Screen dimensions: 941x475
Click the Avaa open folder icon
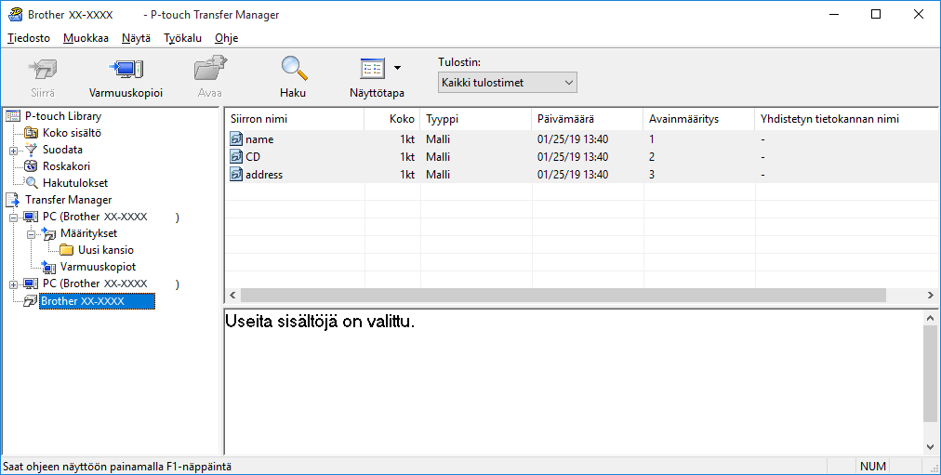pos(210,69)
